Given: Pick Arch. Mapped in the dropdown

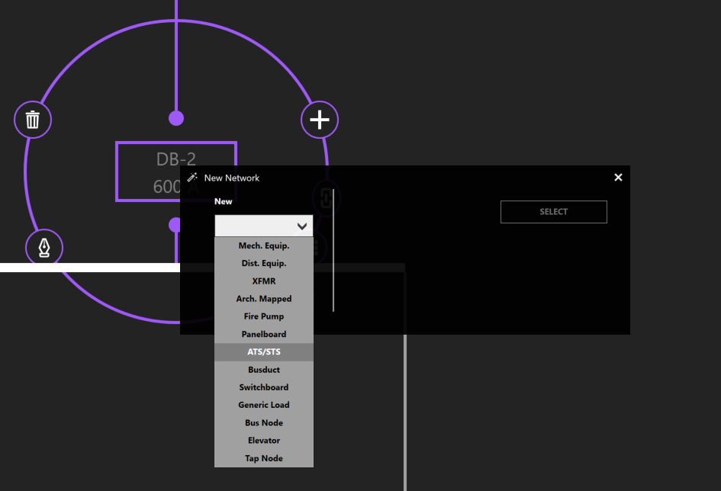Looking at the screenshot, I should coord(264,299).
